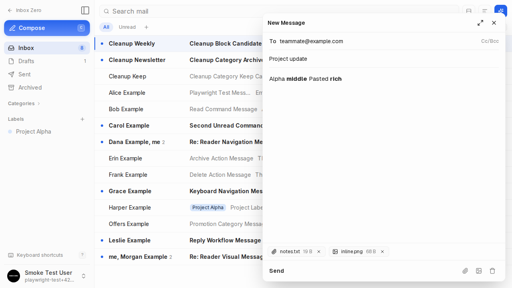Discard draft with the trash icon

[x=492, y=271]
